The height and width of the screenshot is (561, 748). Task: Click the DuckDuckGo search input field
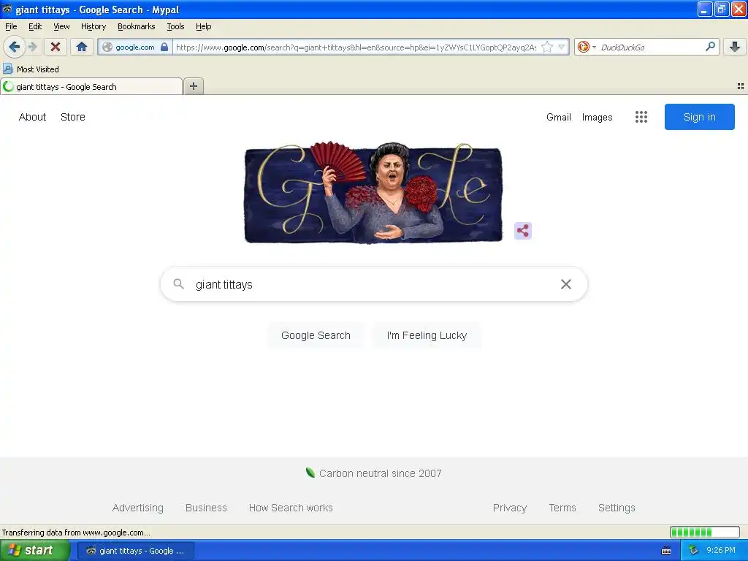[650, 47]
